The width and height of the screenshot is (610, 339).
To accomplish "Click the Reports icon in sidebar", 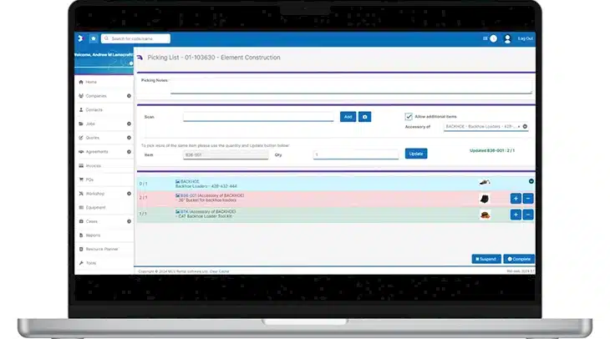I will [x=81, y=235].
